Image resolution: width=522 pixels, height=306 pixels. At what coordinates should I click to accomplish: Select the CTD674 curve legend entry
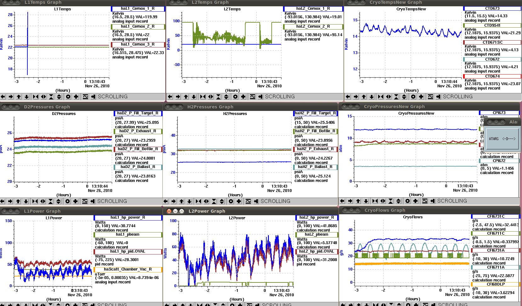click(492, 76)
